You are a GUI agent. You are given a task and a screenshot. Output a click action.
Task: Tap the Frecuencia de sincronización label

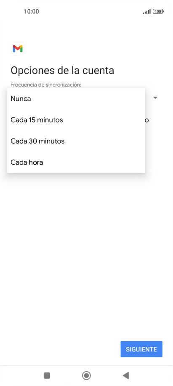(46, 85)
